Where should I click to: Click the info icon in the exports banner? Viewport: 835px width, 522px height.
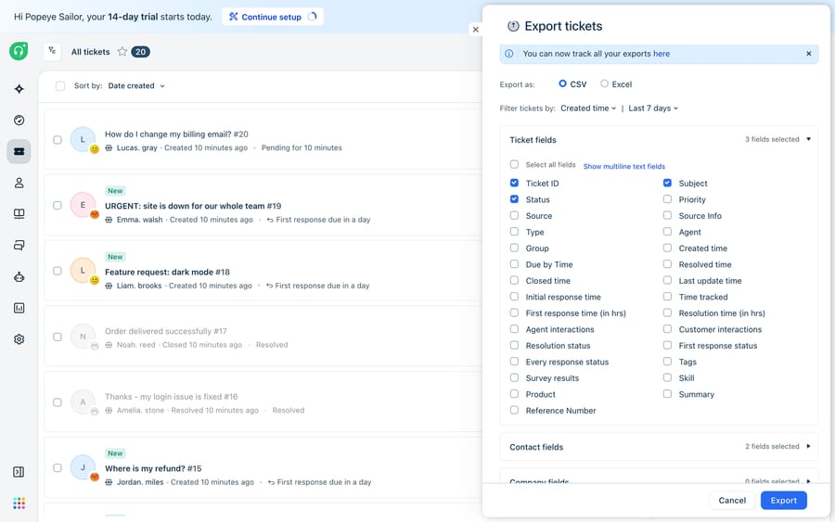[509, 54]
